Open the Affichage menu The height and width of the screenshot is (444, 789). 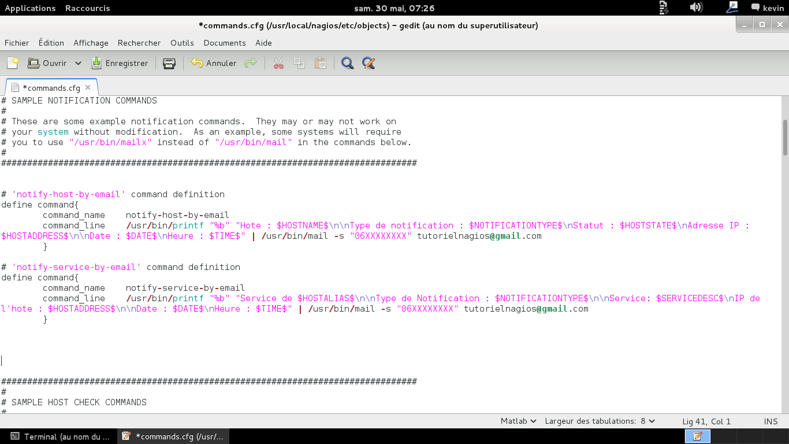(x=91, y=43)
